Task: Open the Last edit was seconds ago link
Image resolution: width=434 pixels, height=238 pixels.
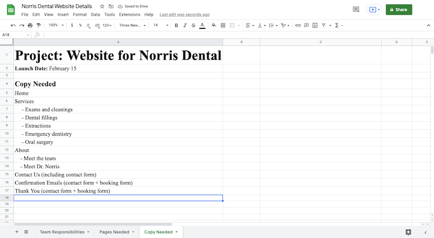Action: click(x=184, y=14)
